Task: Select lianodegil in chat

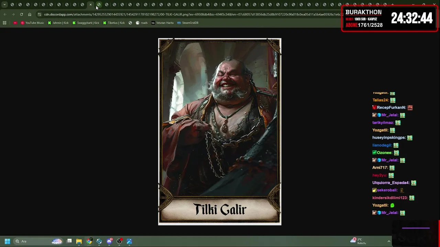Action: 382,145
